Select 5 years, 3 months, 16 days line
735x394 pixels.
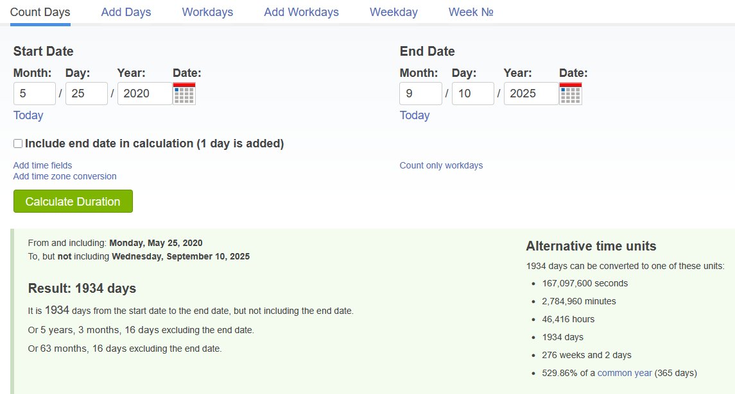[x=141, y=330]
